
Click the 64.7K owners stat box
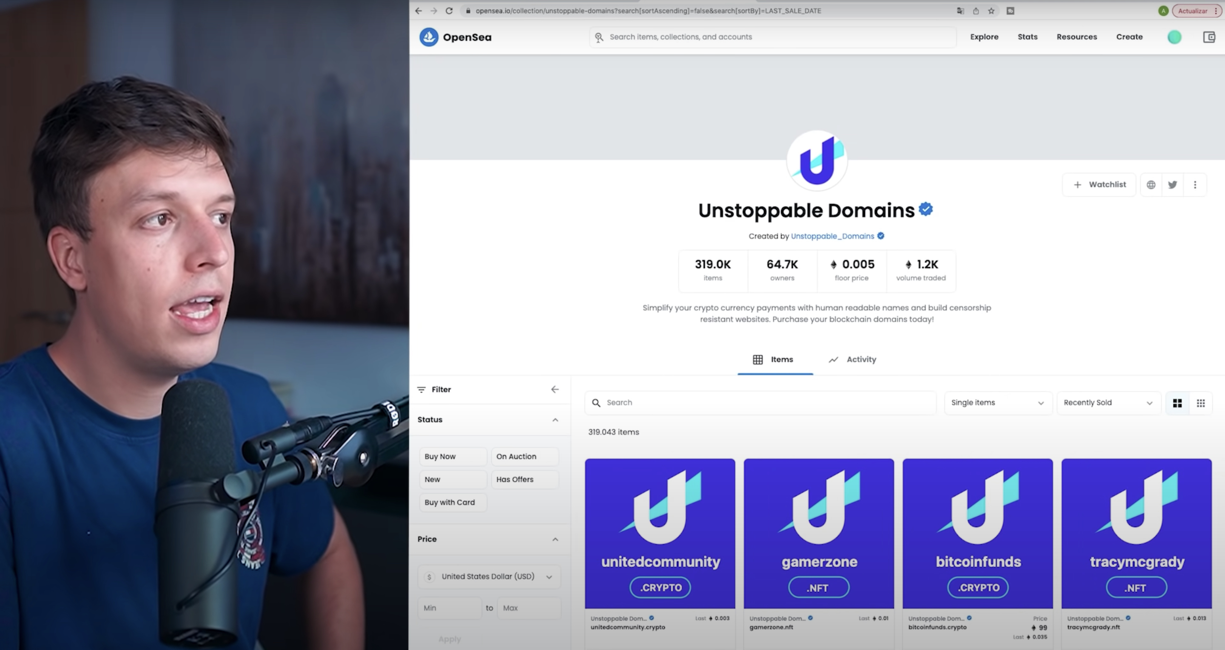pos(782,271)
